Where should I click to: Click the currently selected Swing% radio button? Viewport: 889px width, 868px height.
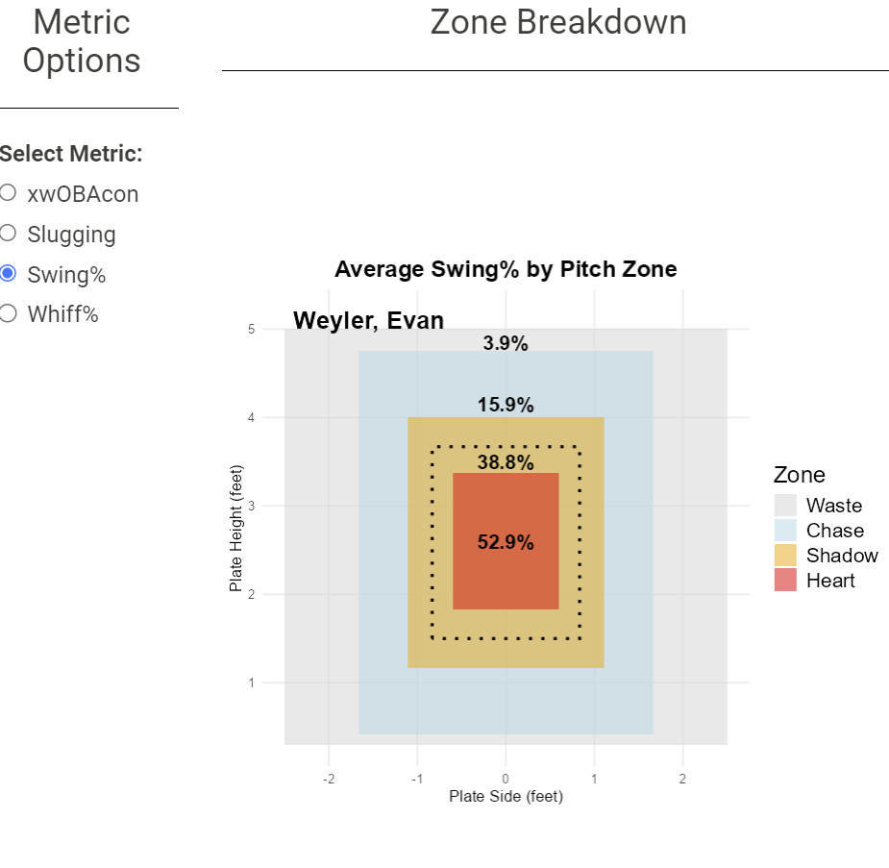[x=9, y=273]
